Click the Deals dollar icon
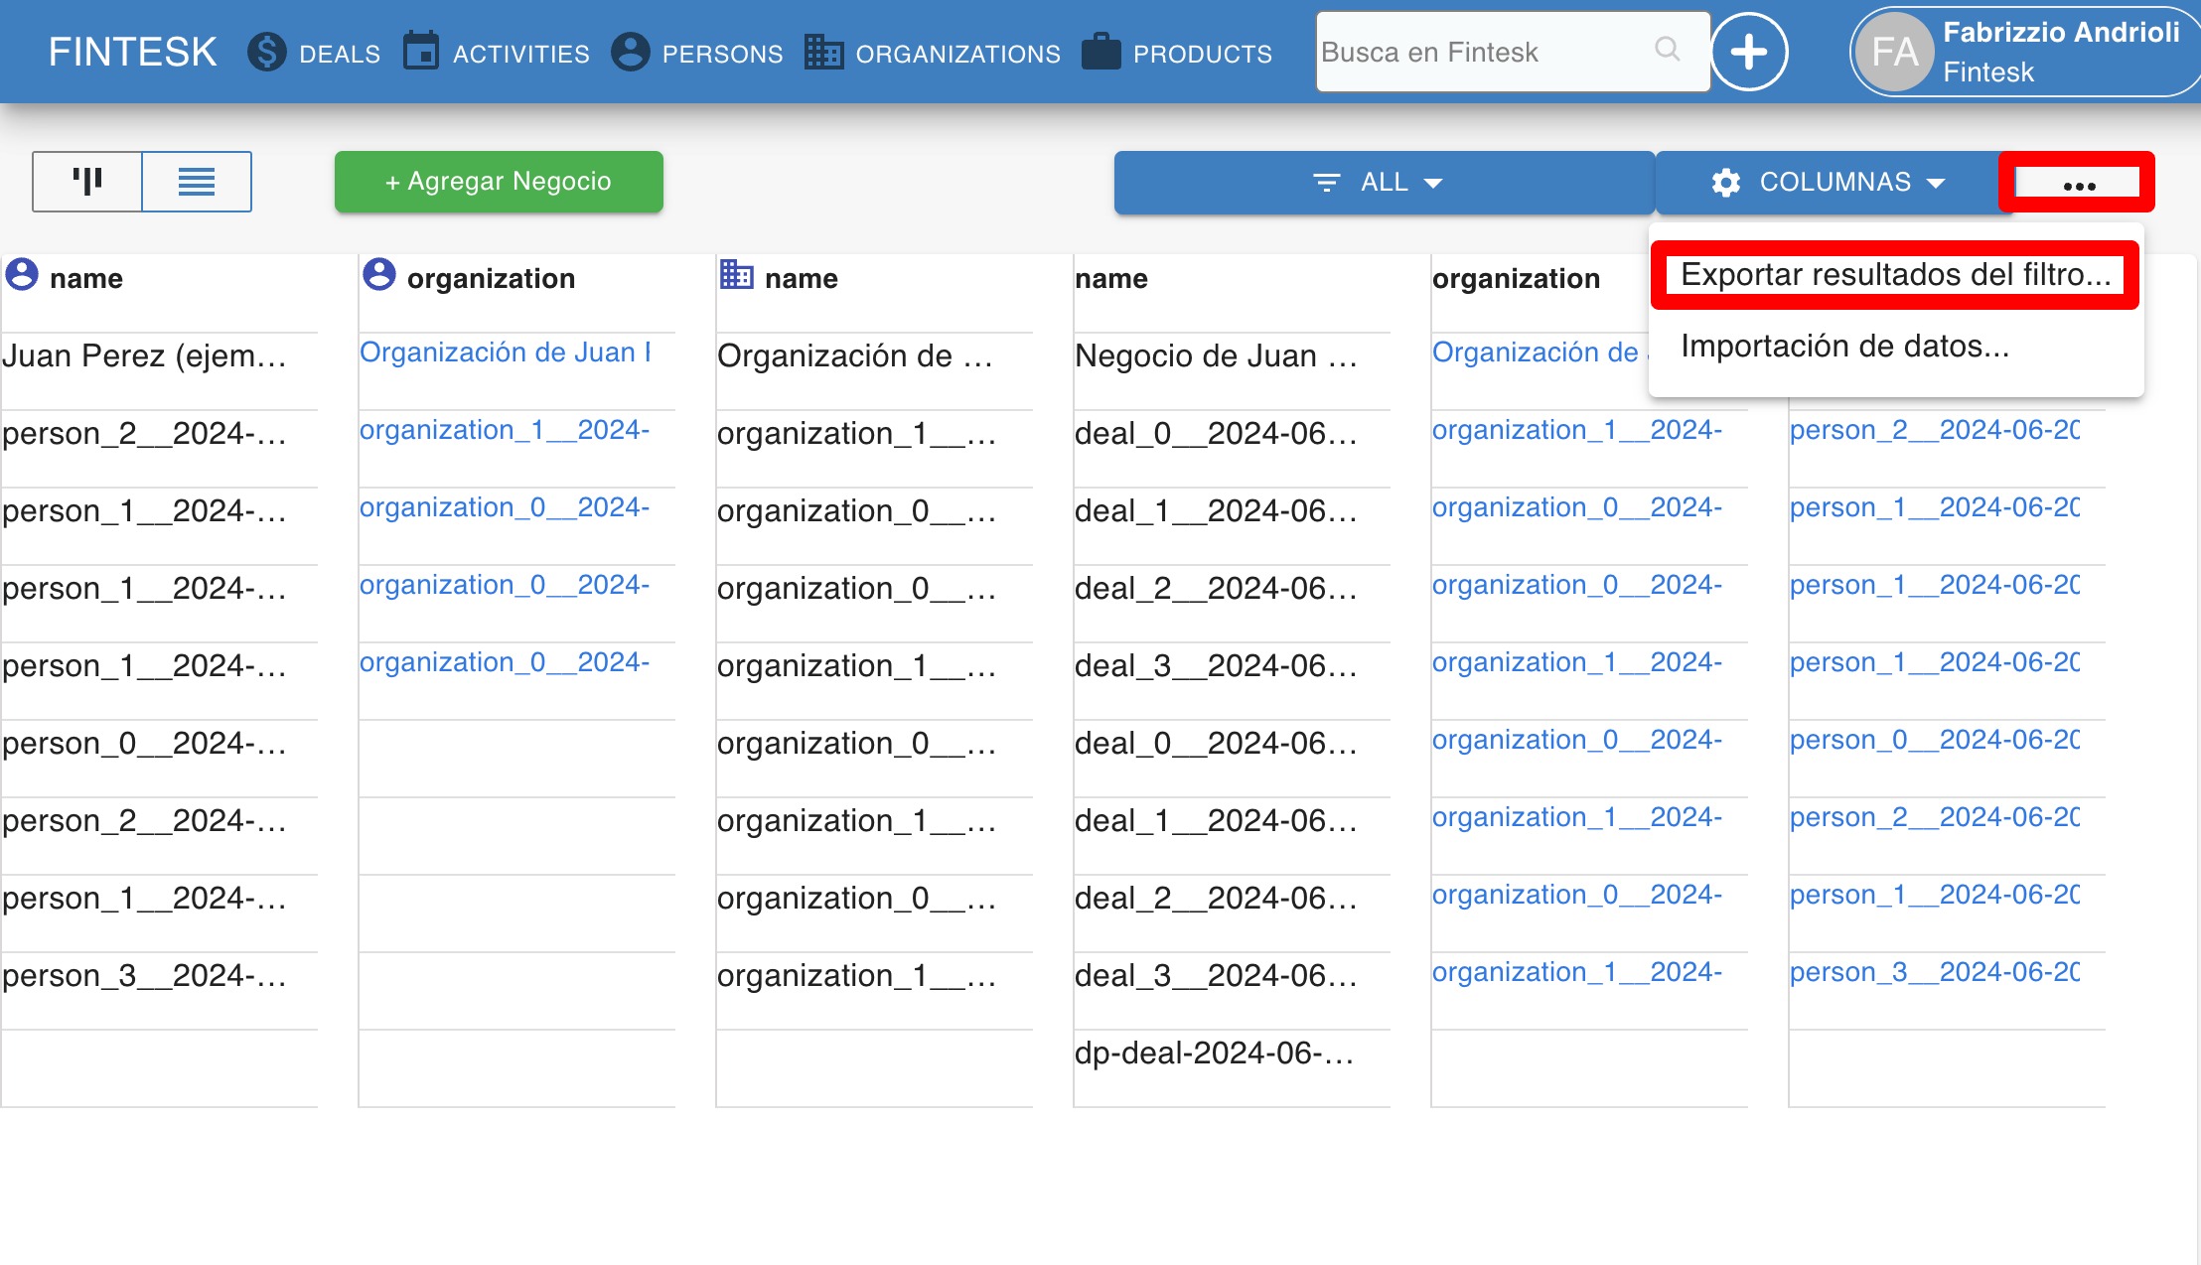Image resolution: width=2201 pixels, height=1265 pixels. coord(266,53)
